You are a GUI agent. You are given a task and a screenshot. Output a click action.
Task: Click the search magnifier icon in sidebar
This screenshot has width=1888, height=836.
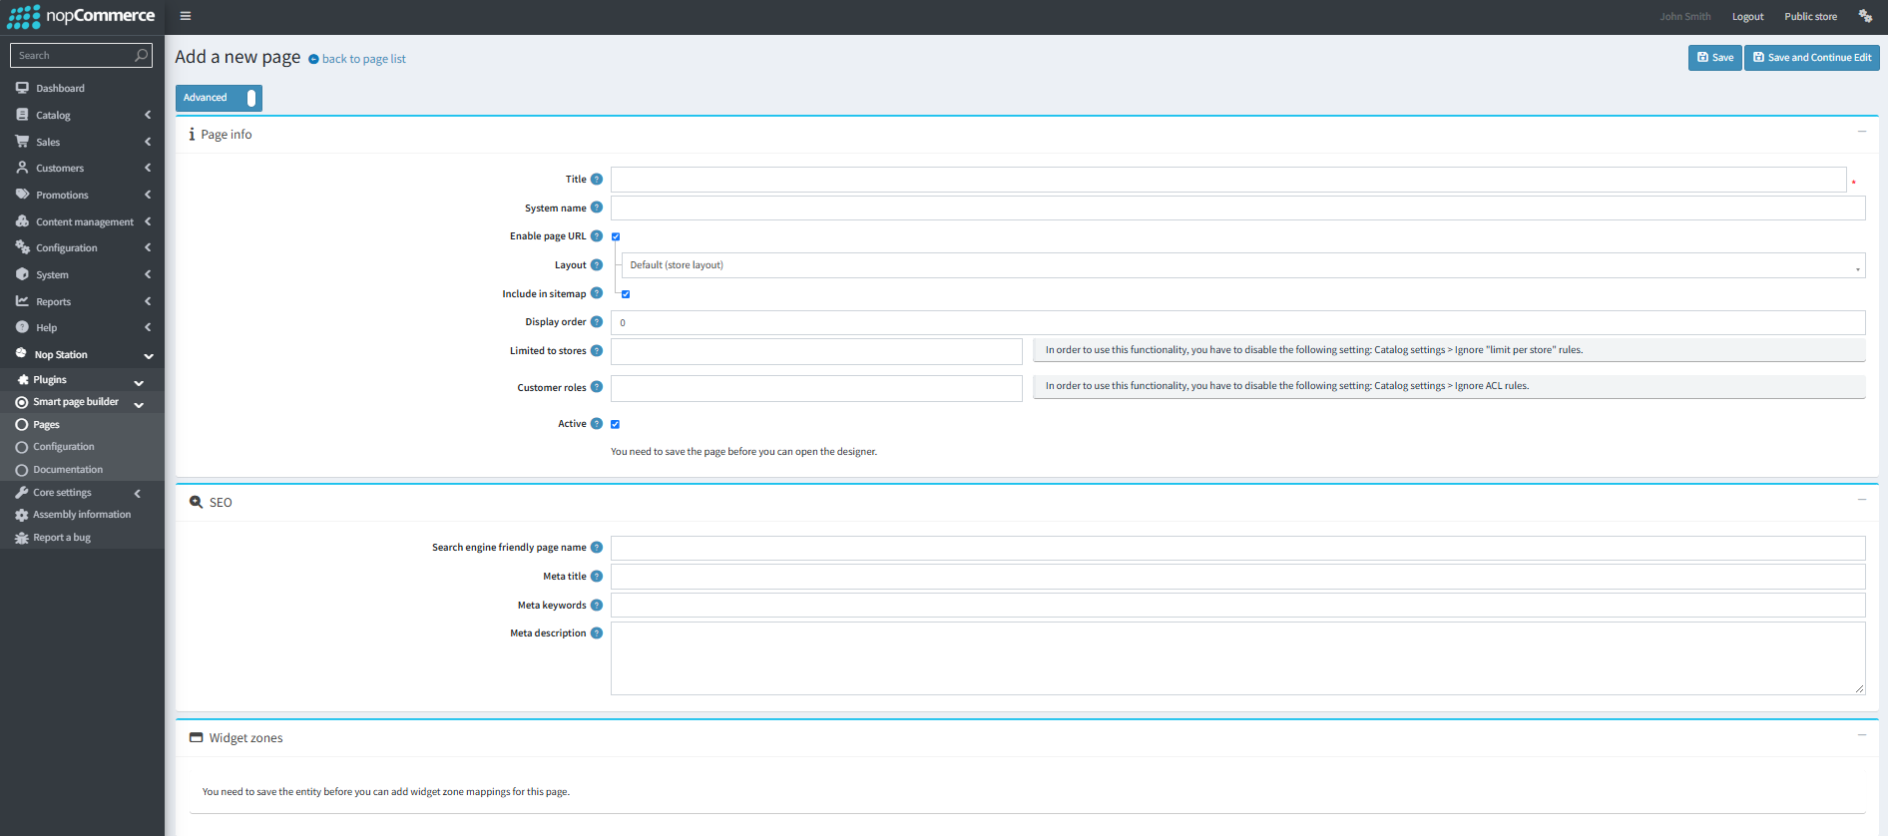point(141,56)
